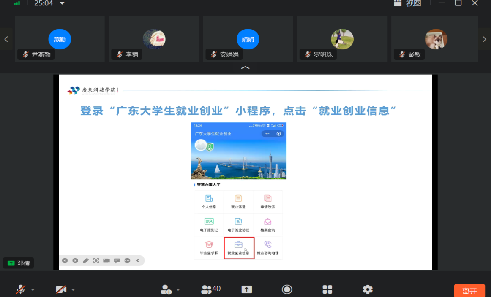Open the apps grid icon
Image resolution: width=491 pixels, height=297 pixels.
click(327, 289)
